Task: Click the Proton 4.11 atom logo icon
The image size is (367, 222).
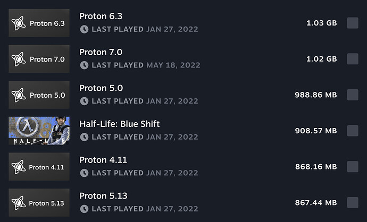Action: pos(19,167)
